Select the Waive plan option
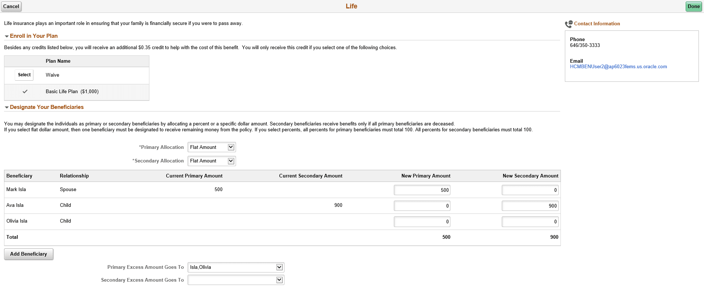 pyautogui.click(x=24, y=75)
